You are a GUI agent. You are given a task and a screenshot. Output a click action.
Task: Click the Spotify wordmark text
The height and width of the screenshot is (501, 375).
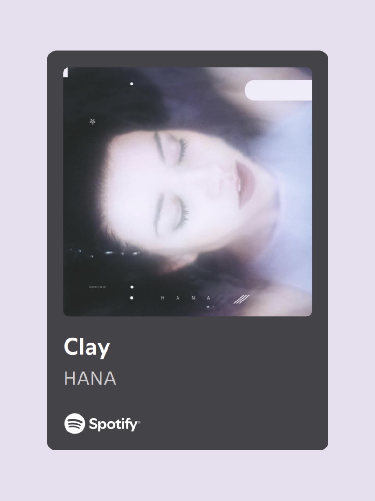pos(113,424)
